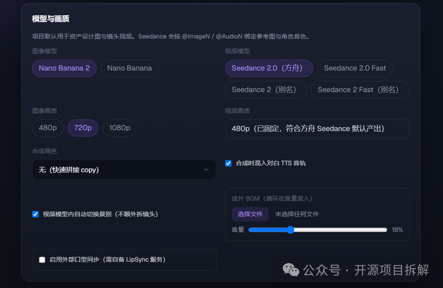Select Nano Banana 2 image model
Screen dimensions: 443x288
tap(64, 68)
